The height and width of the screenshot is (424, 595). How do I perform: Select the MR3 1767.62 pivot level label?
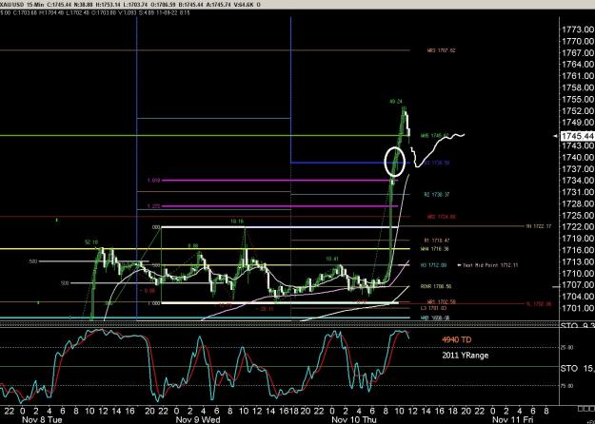(x=441, y=50)
